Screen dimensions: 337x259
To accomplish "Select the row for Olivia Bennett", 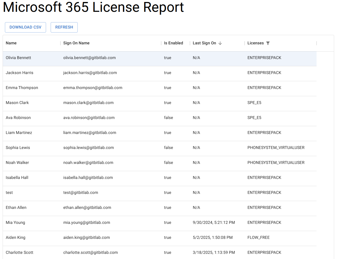I will coord(18,58).
